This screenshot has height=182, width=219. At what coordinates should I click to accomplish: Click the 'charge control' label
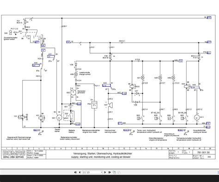pyautogui.click(x=85, y=74)
